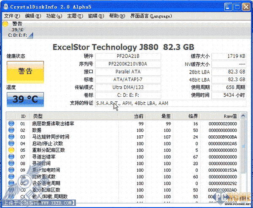Select row 重新分配扇区数
Viewport: 253px width, 208px height.
click(x=123, y=150)
